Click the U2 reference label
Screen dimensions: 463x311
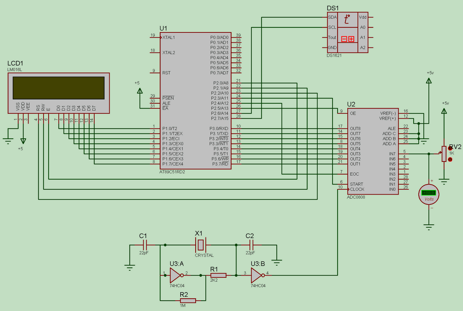(x=351, y=104)
